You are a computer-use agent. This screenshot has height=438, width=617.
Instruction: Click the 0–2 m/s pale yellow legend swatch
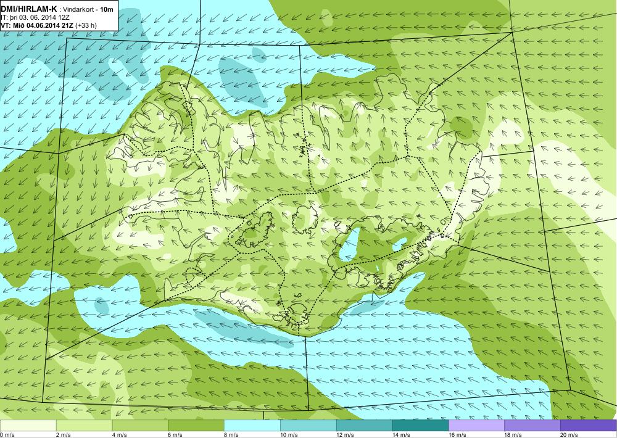point(28,426)
